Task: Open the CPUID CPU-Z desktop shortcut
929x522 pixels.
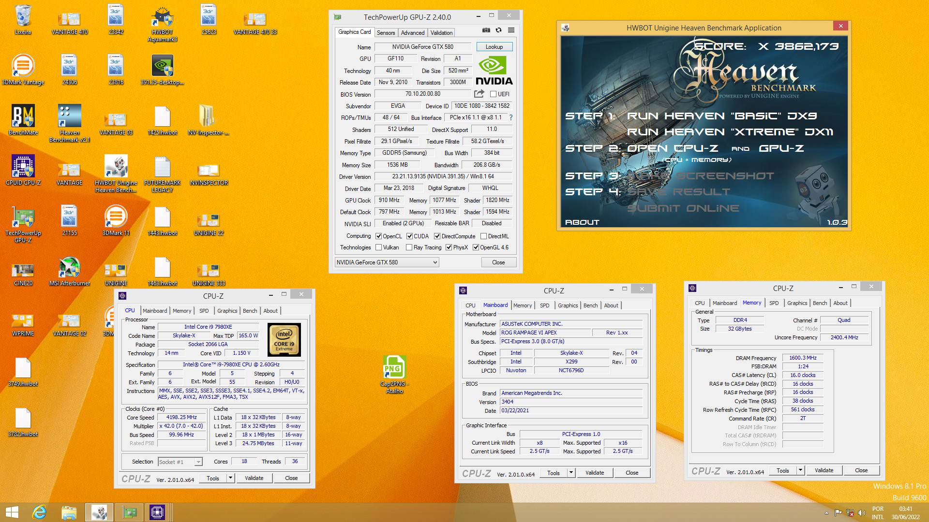Action: click(23, 170)
